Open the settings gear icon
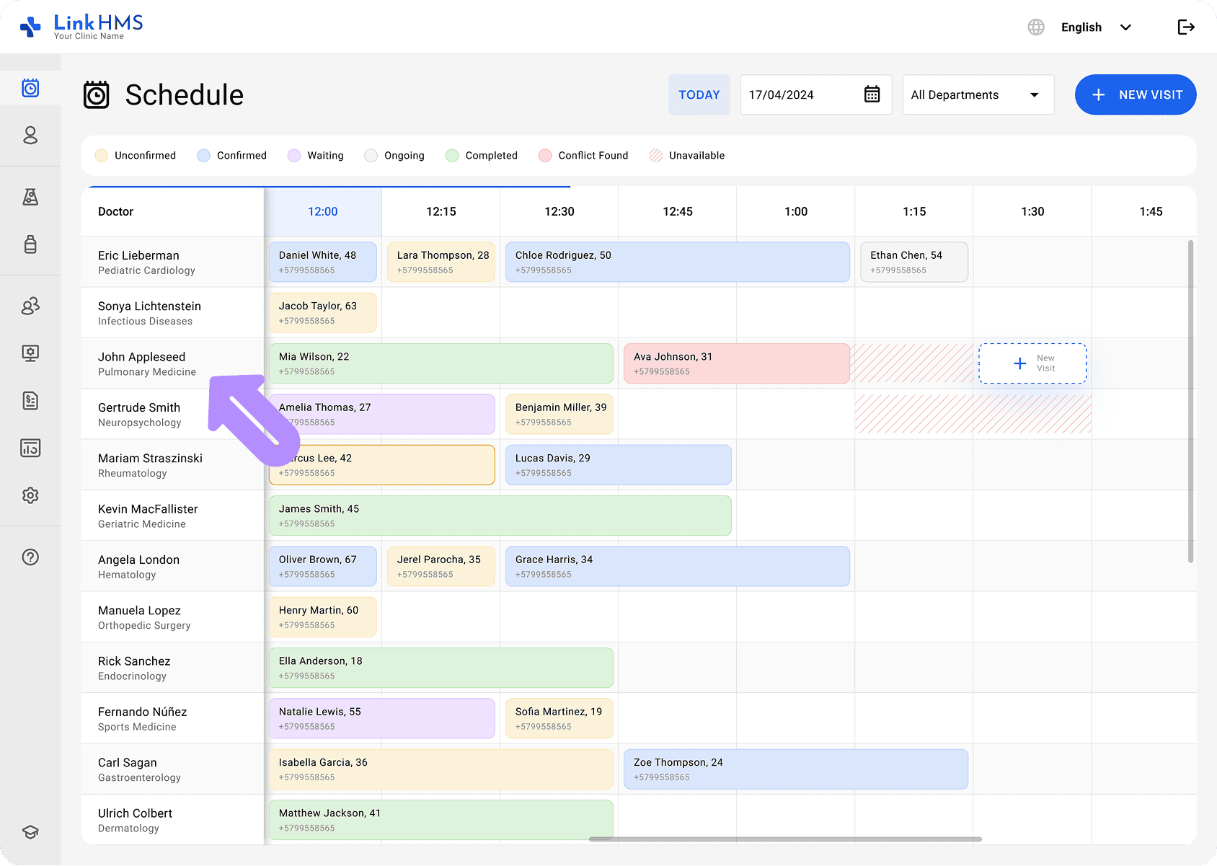 click(30, 495)
